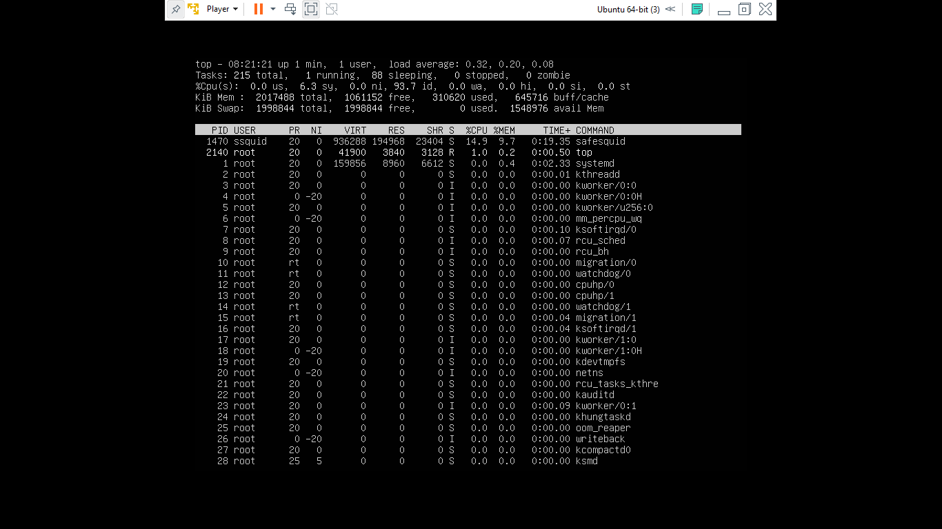This screenshot has width=942, height=529.
Task: Click the COMMAND column header
Action: click(x=594, y=130)
